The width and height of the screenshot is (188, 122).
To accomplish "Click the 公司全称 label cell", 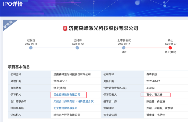I will 29,75.
